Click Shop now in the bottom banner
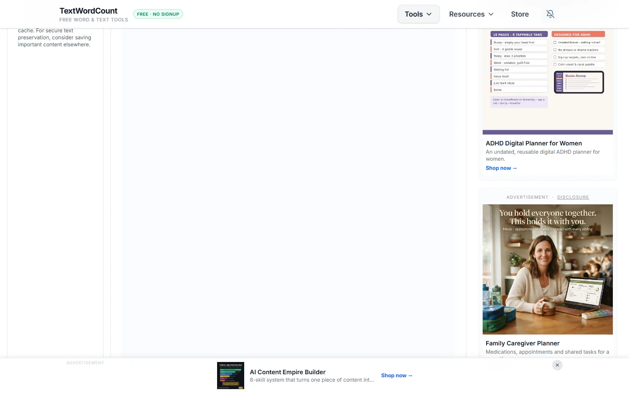Image resolution: width=629 pixels, height=393 pixels. click(x=397, y=376)
